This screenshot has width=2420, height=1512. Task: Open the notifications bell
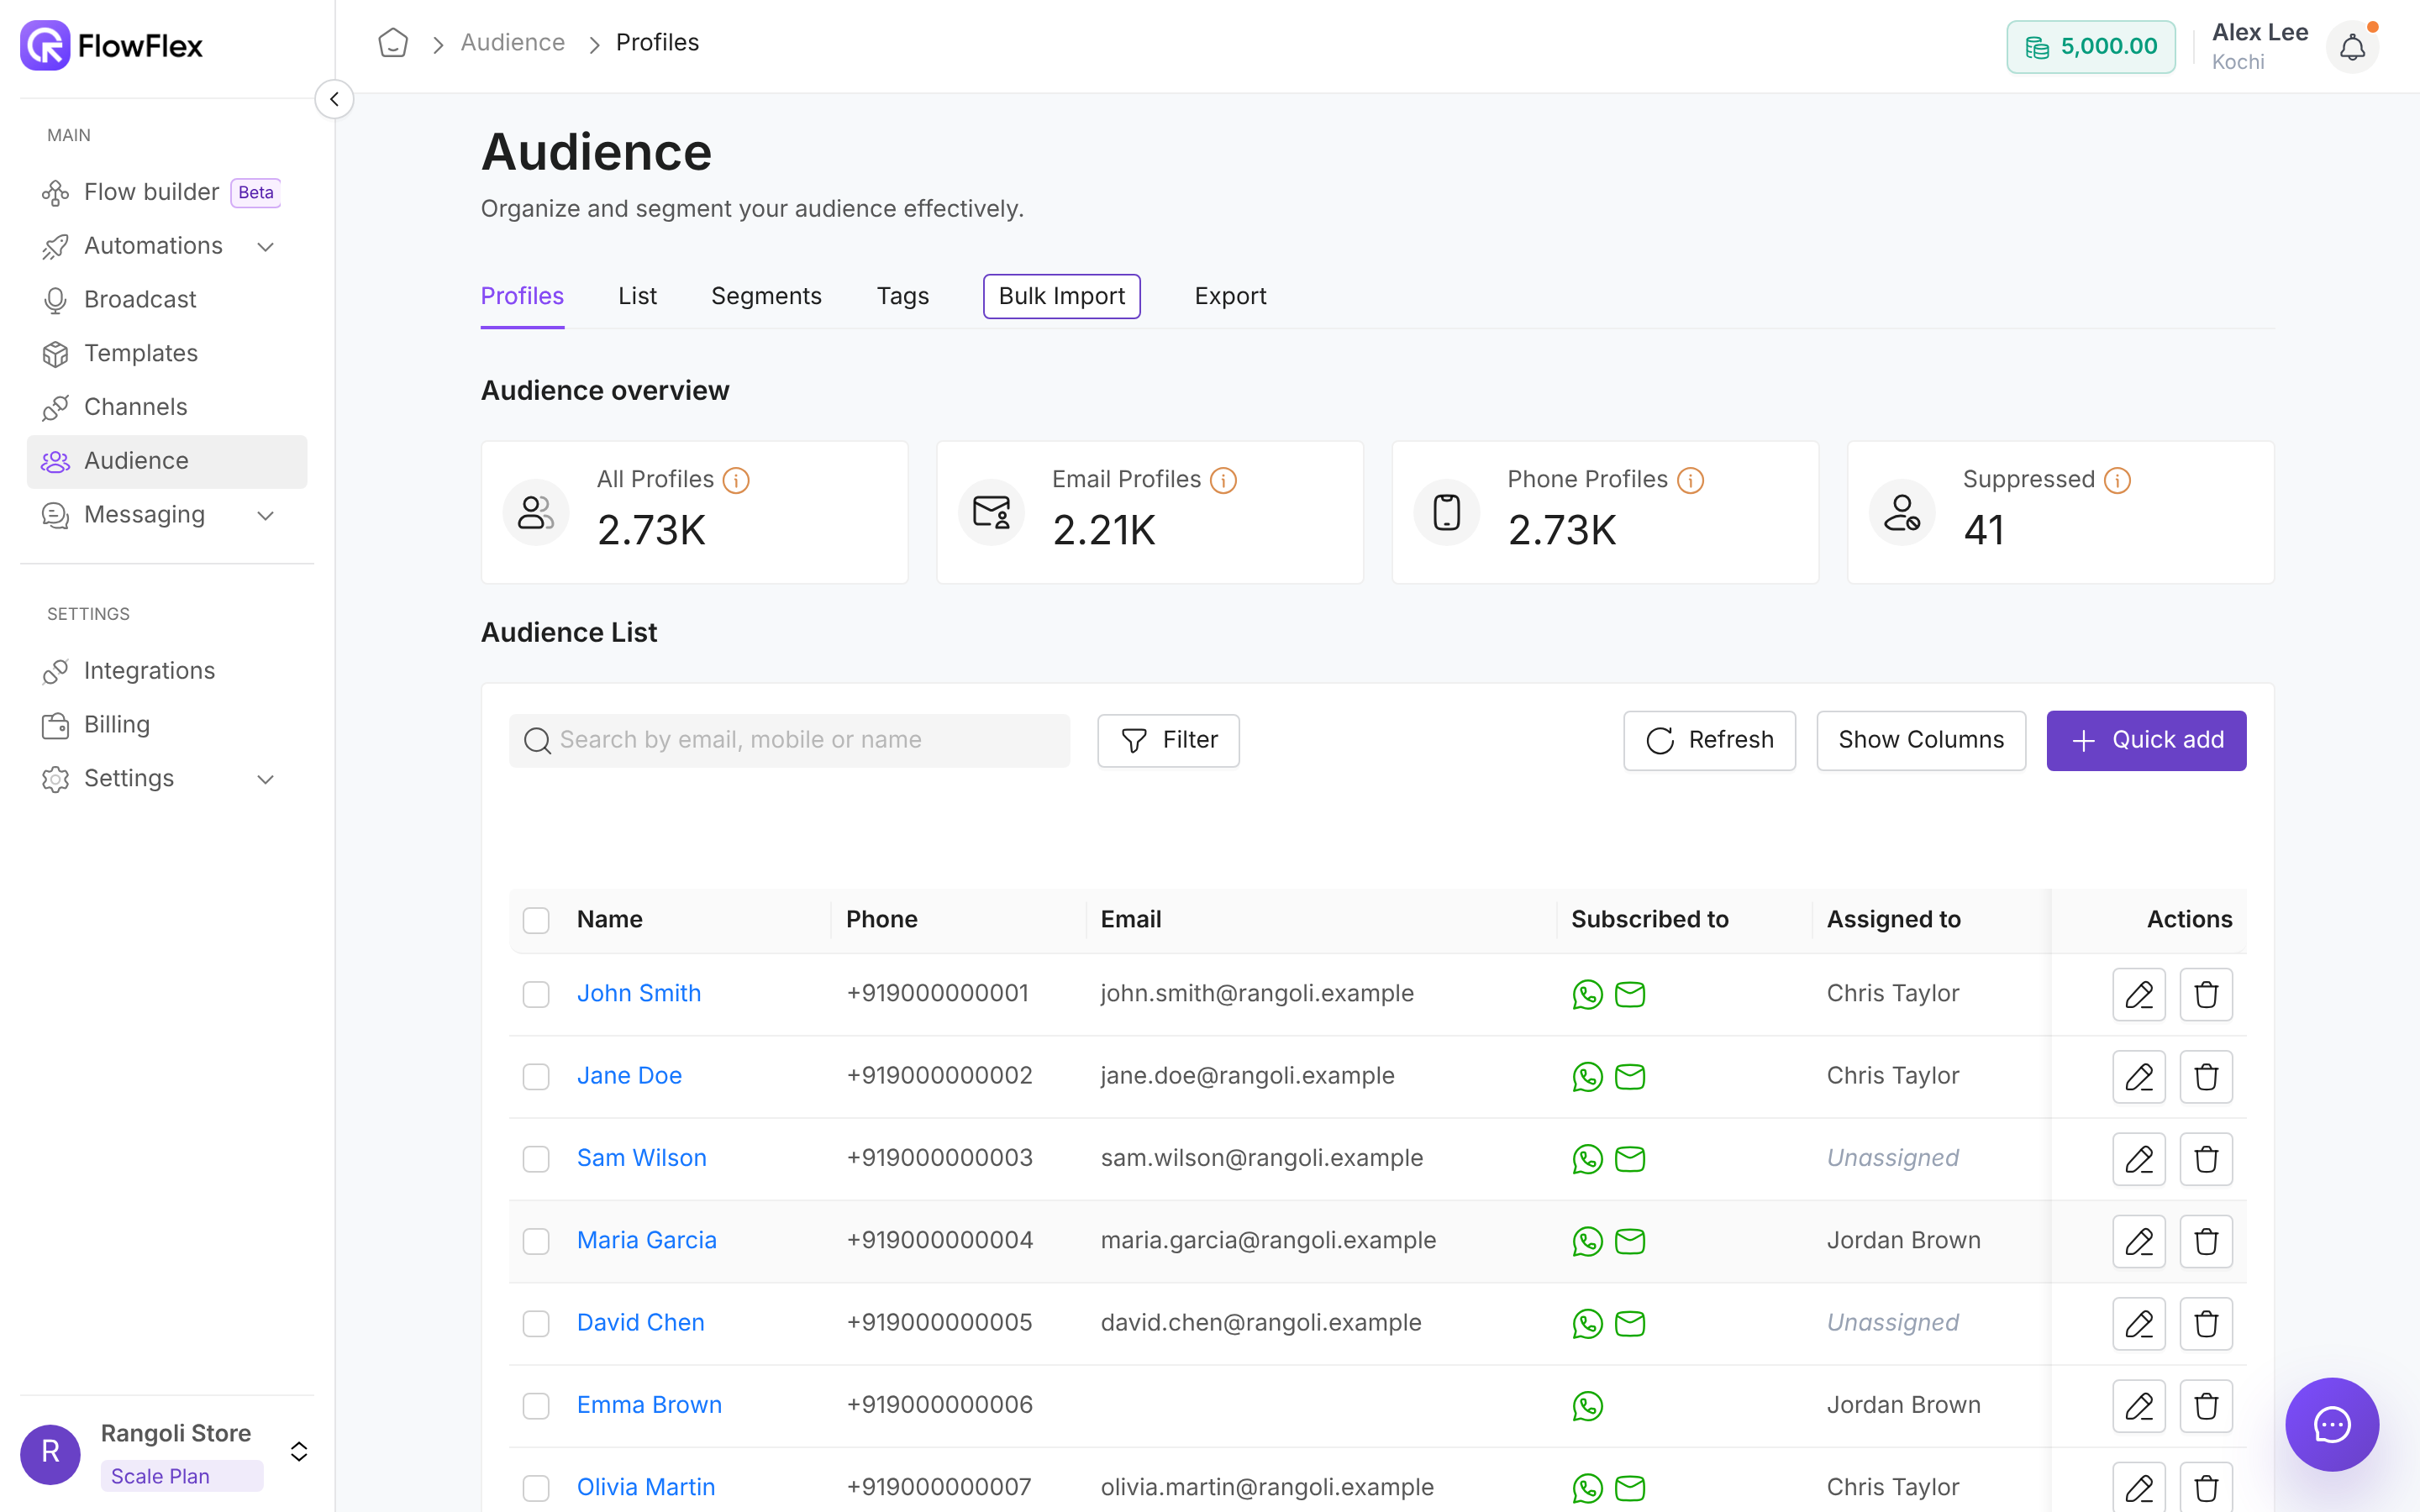(2352, 47)
